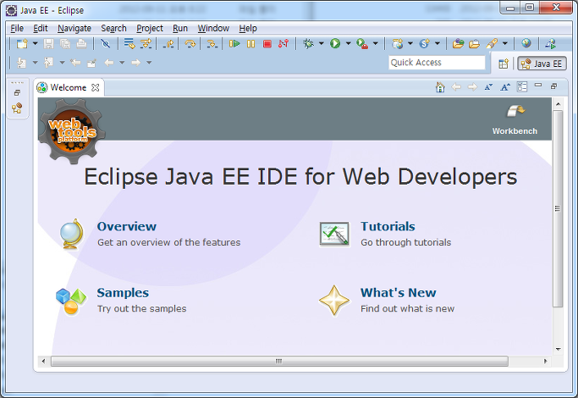578x398 pixels.
Task: Open the Debug dropdown arrow
Action: click(321, 43)
